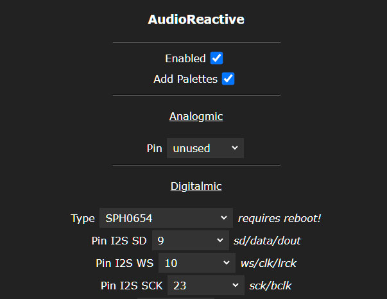Click the Enabled label text
The image size is (387, 299).
[x=185, y=58]
